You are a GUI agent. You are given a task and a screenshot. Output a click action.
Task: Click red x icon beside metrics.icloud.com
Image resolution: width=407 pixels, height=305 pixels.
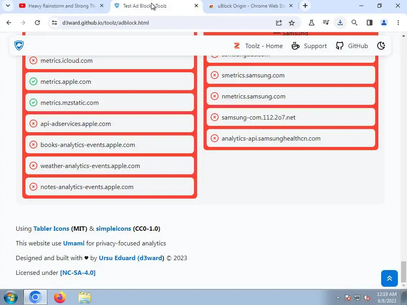point(33,60)
